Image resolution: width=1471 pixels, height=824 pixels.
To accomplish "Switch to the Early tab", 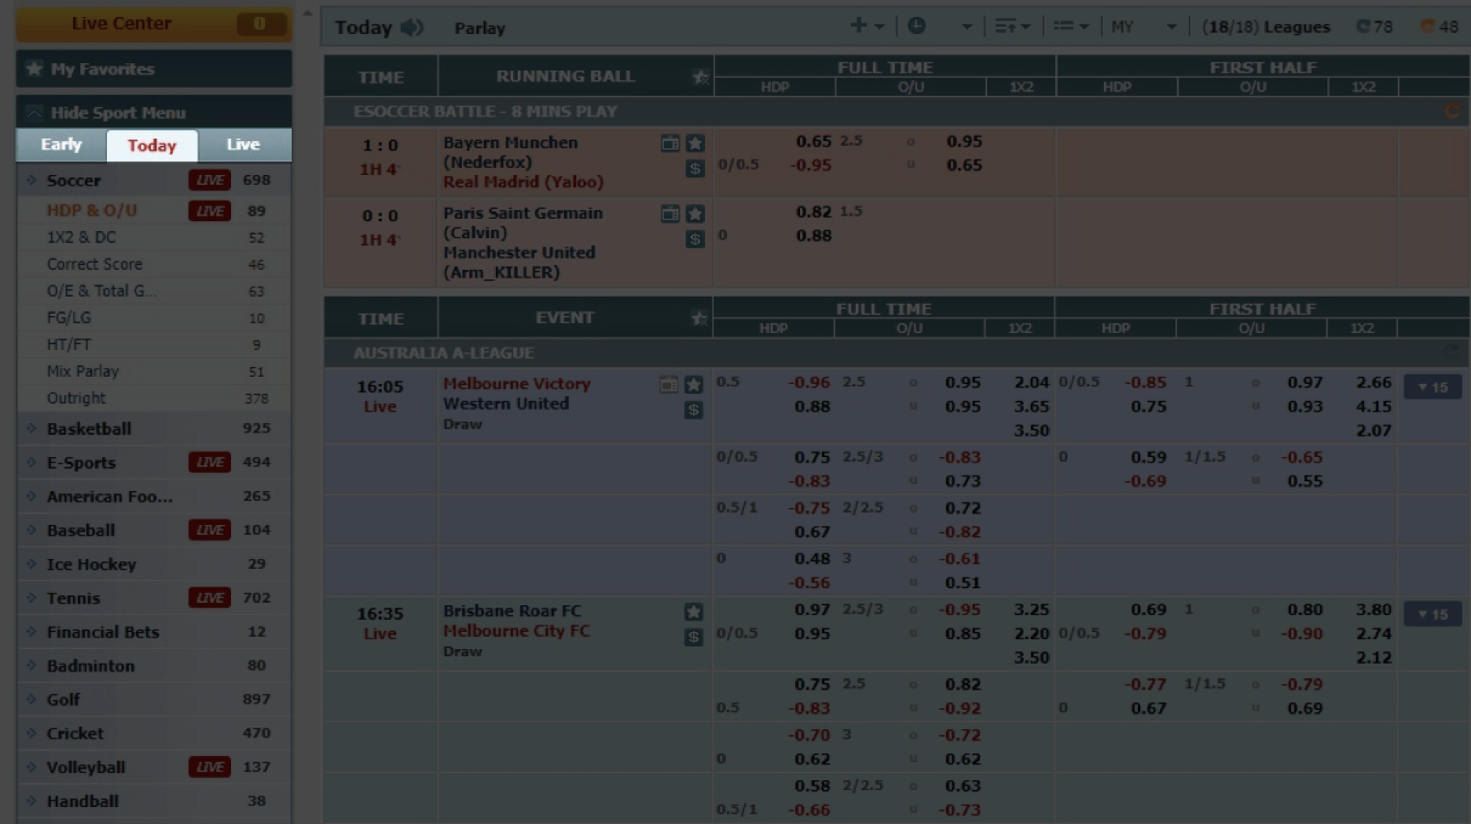I will point(62,145).
